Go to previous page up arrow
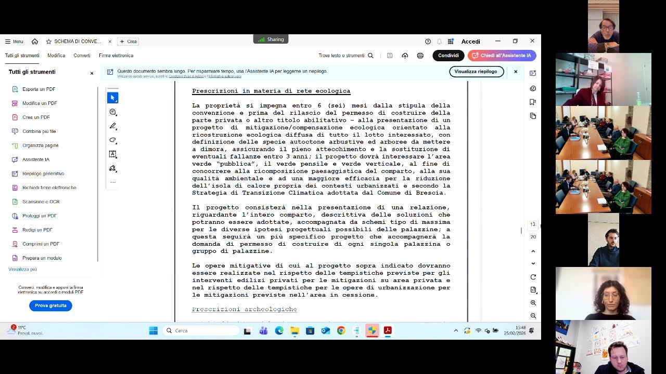Image resolution: width=666 pixels, height=374 pixels. pyautogui.click(x=533, y=251)
